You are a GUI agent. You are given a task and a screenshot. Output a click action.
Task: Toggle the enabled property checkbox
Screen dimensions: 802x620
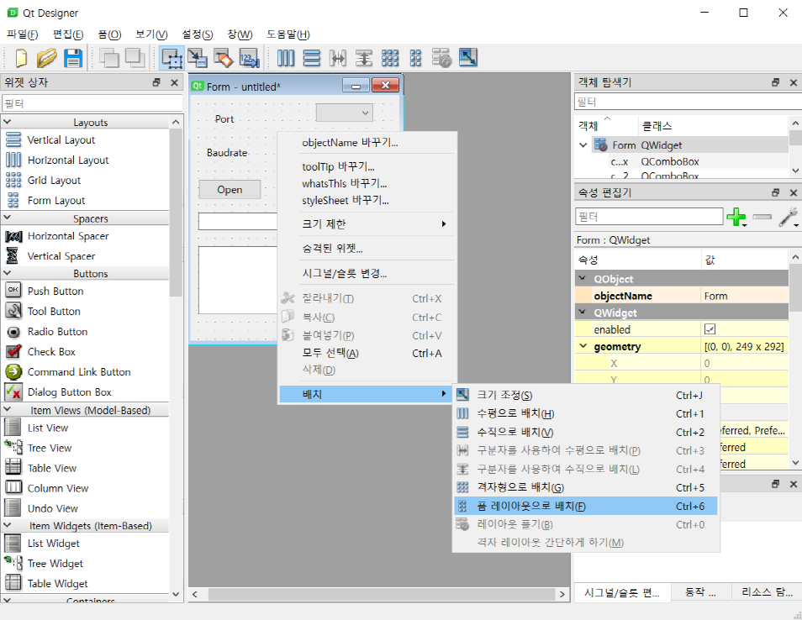click(710, 329)
